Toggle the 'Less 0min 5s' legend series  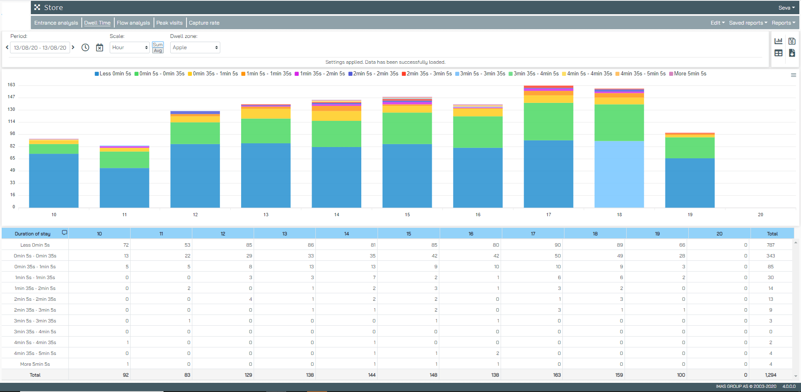[x=113, y=74]
